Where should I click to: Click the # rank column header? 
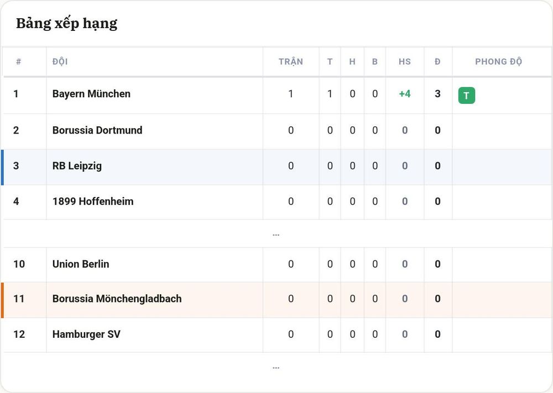[x=18, y=62]
